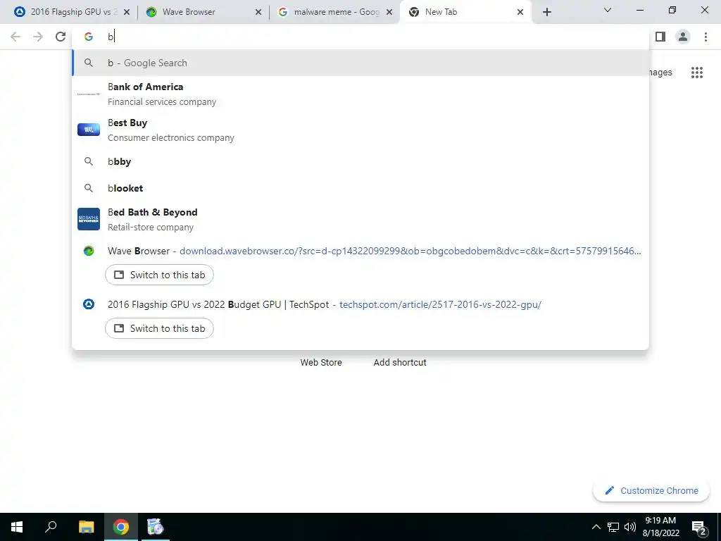Open the Windows Start menu

pyautogui.click(x=17, y=527)
